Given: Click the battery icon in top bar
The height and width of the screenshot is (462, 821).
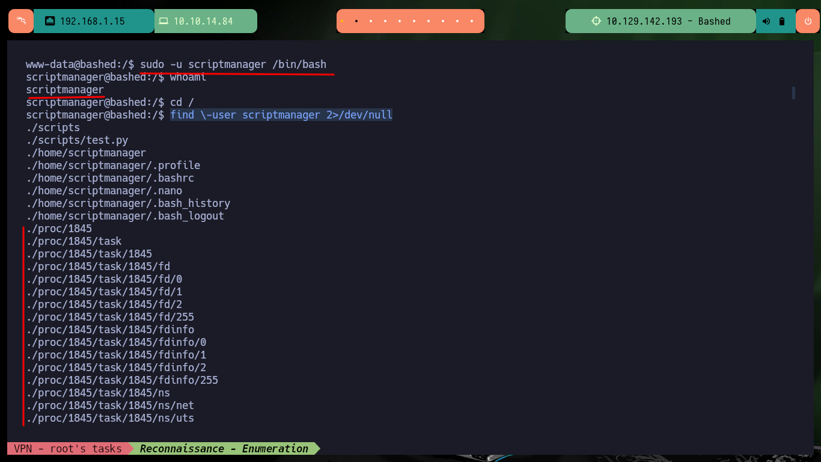Looking at the screenshot, I should coord(782,21).
